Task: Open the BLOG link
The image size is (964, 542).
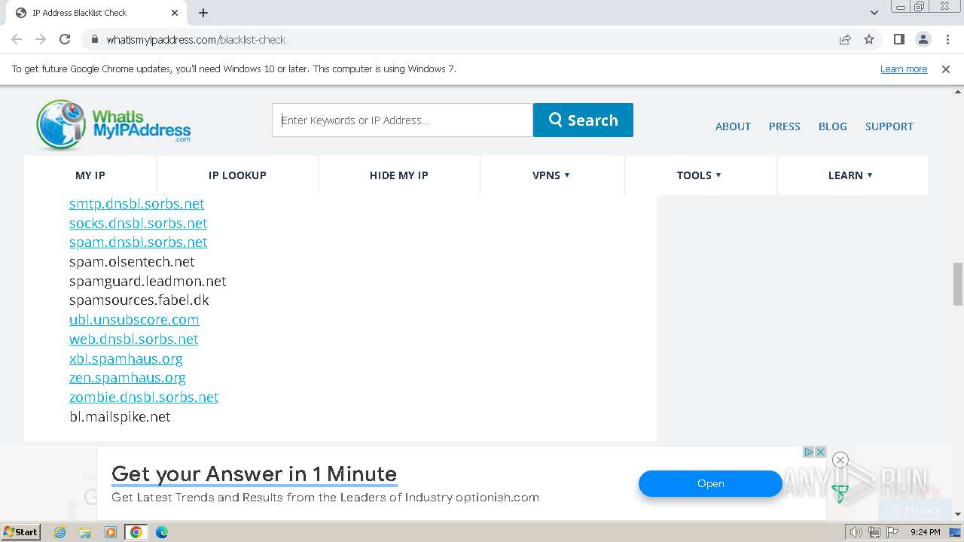Action: [832, 126]
